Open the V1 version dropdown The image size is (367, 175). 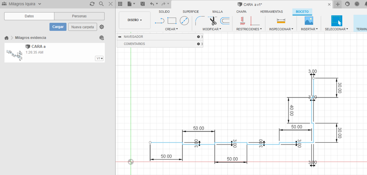tap(99, 58)
